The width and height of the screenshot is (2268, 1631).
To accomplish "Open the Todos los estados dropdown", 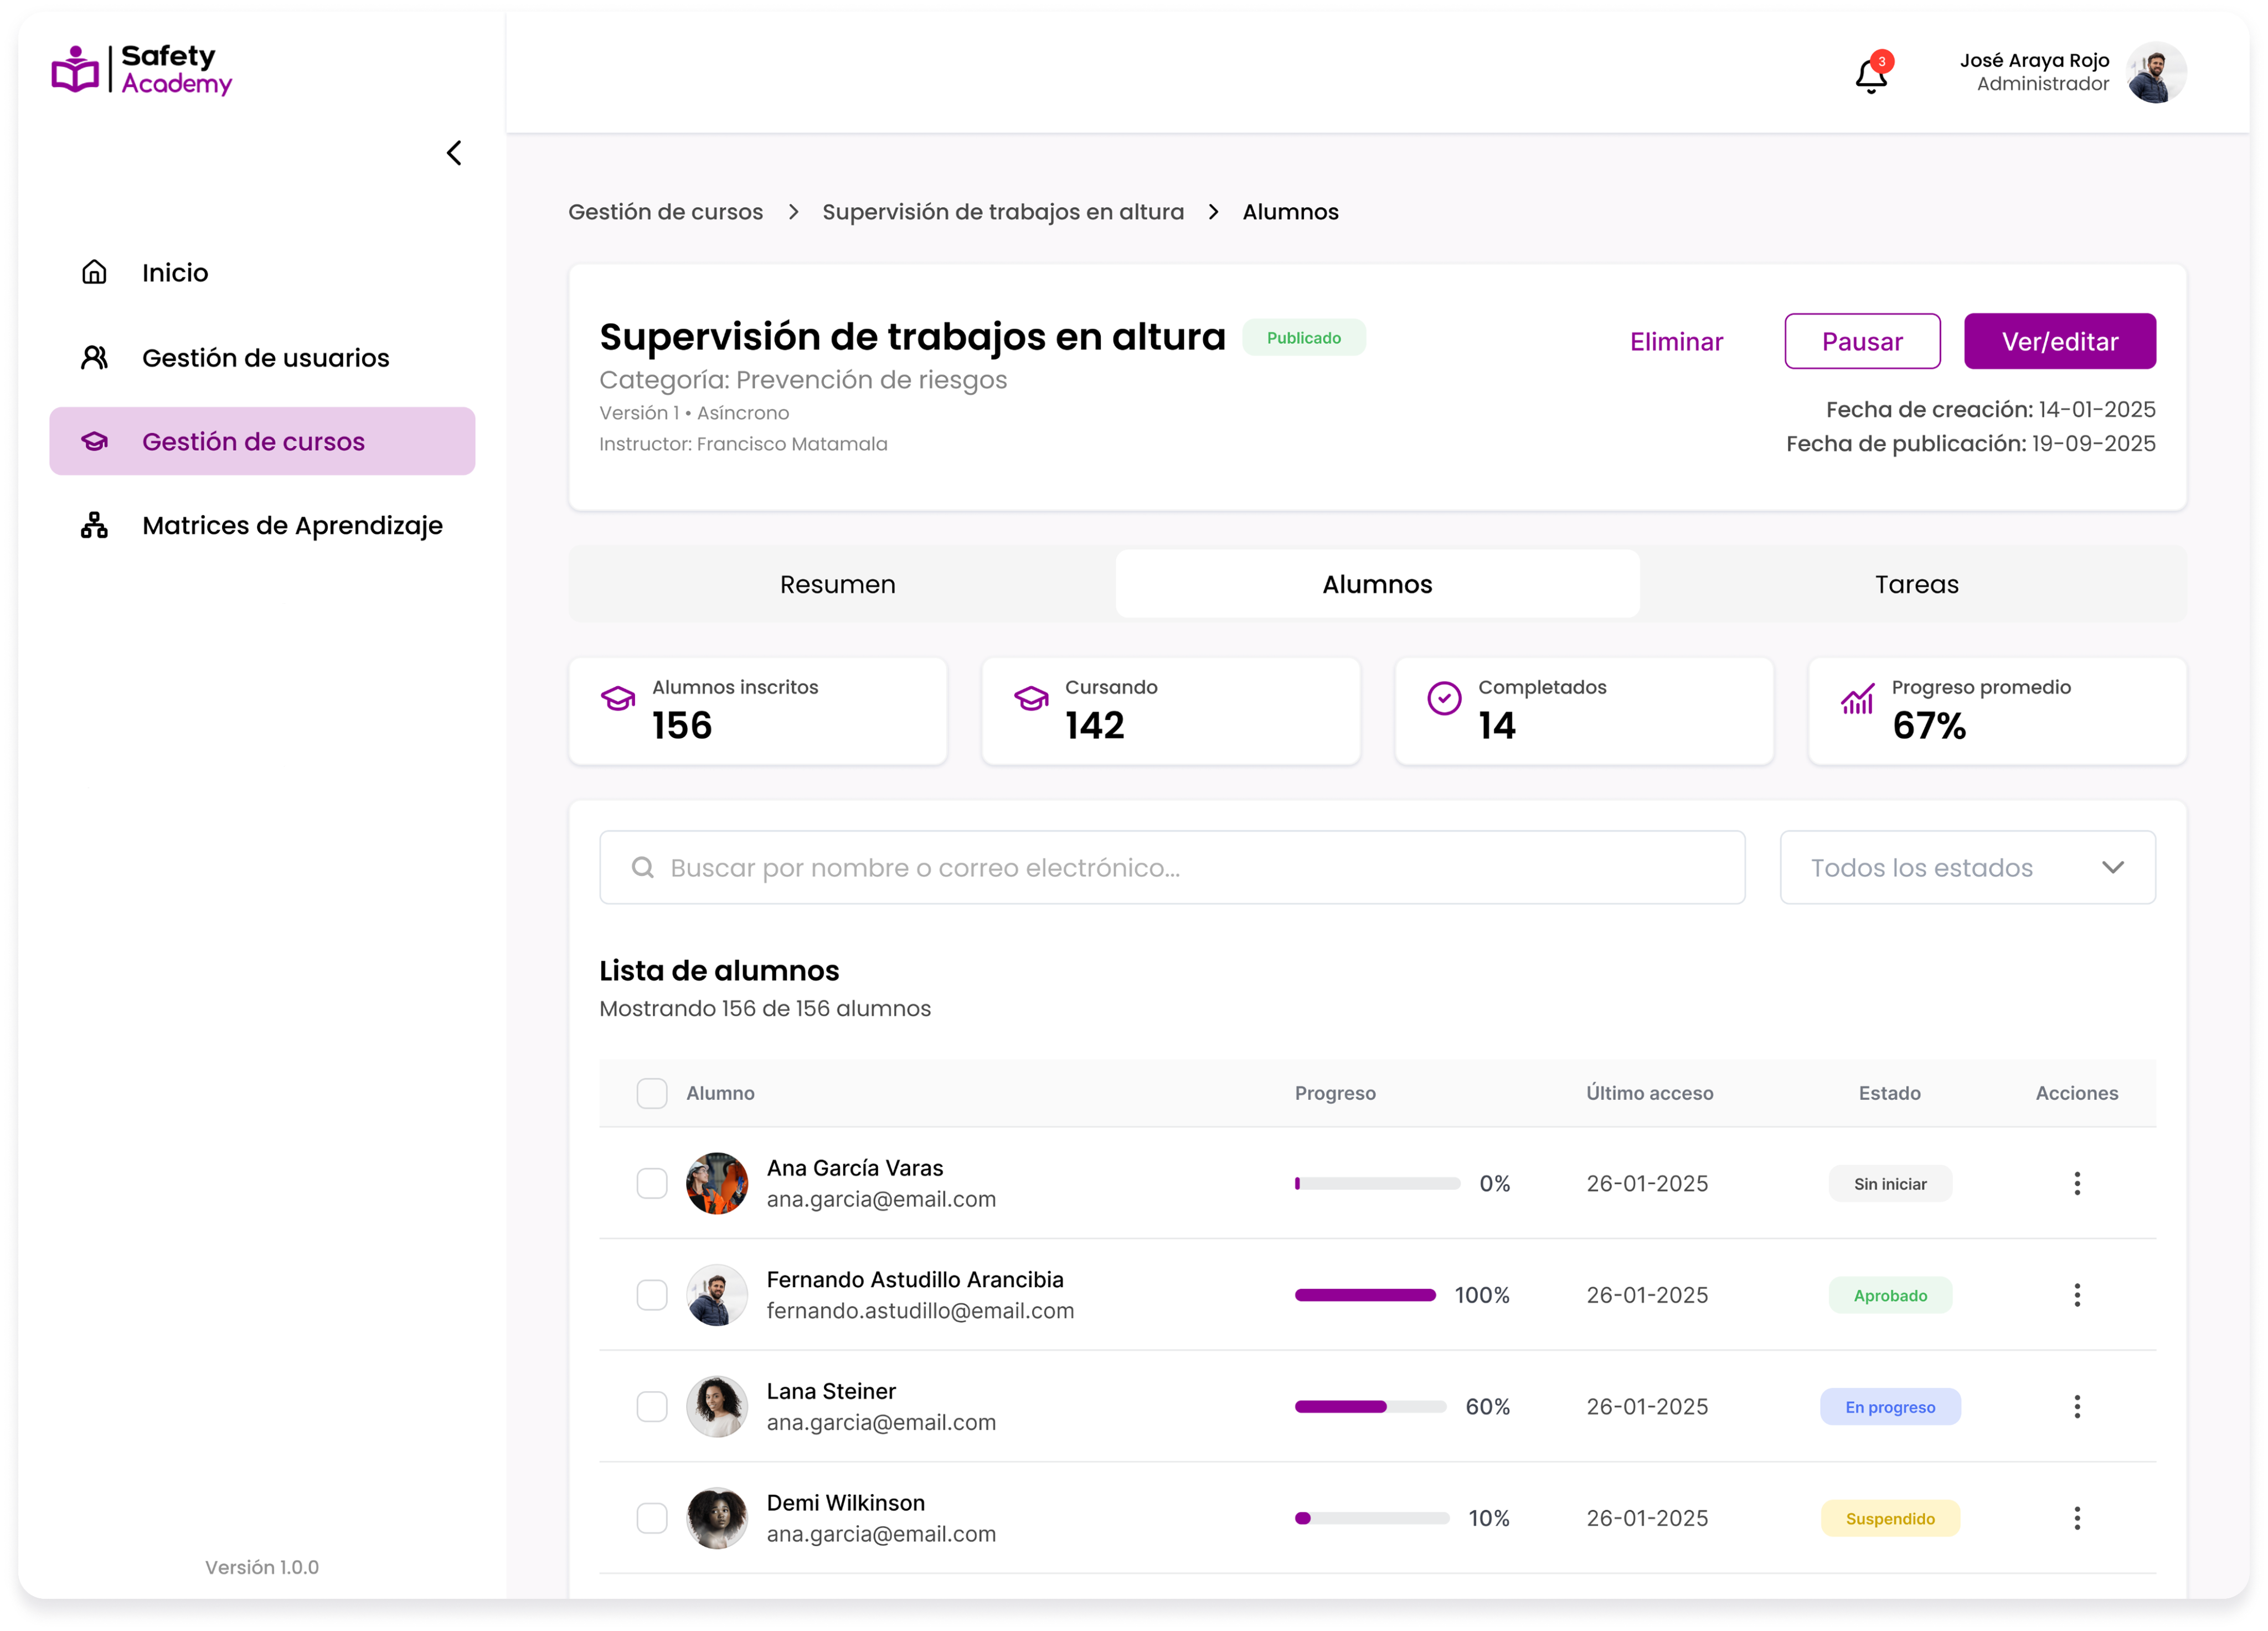I will (1966, 867).
